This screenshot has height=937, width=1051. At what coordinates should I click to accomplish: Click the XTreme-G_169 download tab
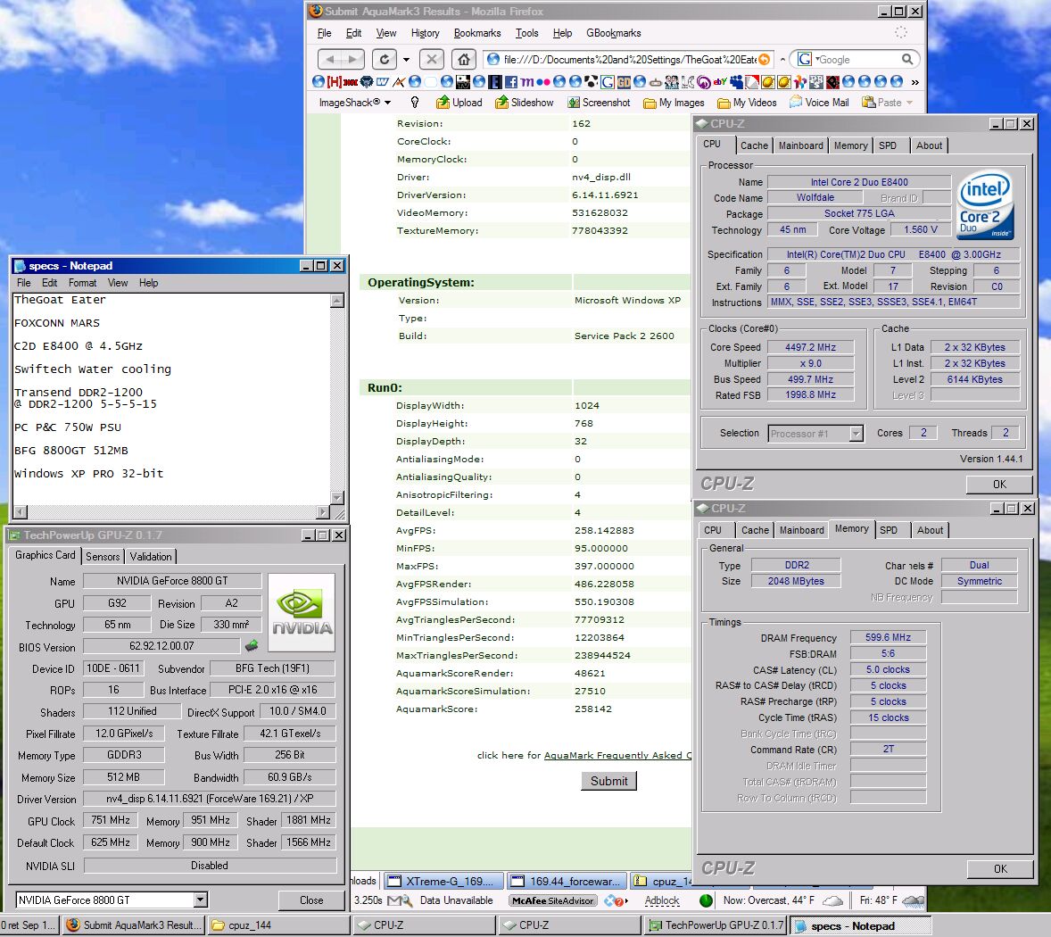pos(444,881)
